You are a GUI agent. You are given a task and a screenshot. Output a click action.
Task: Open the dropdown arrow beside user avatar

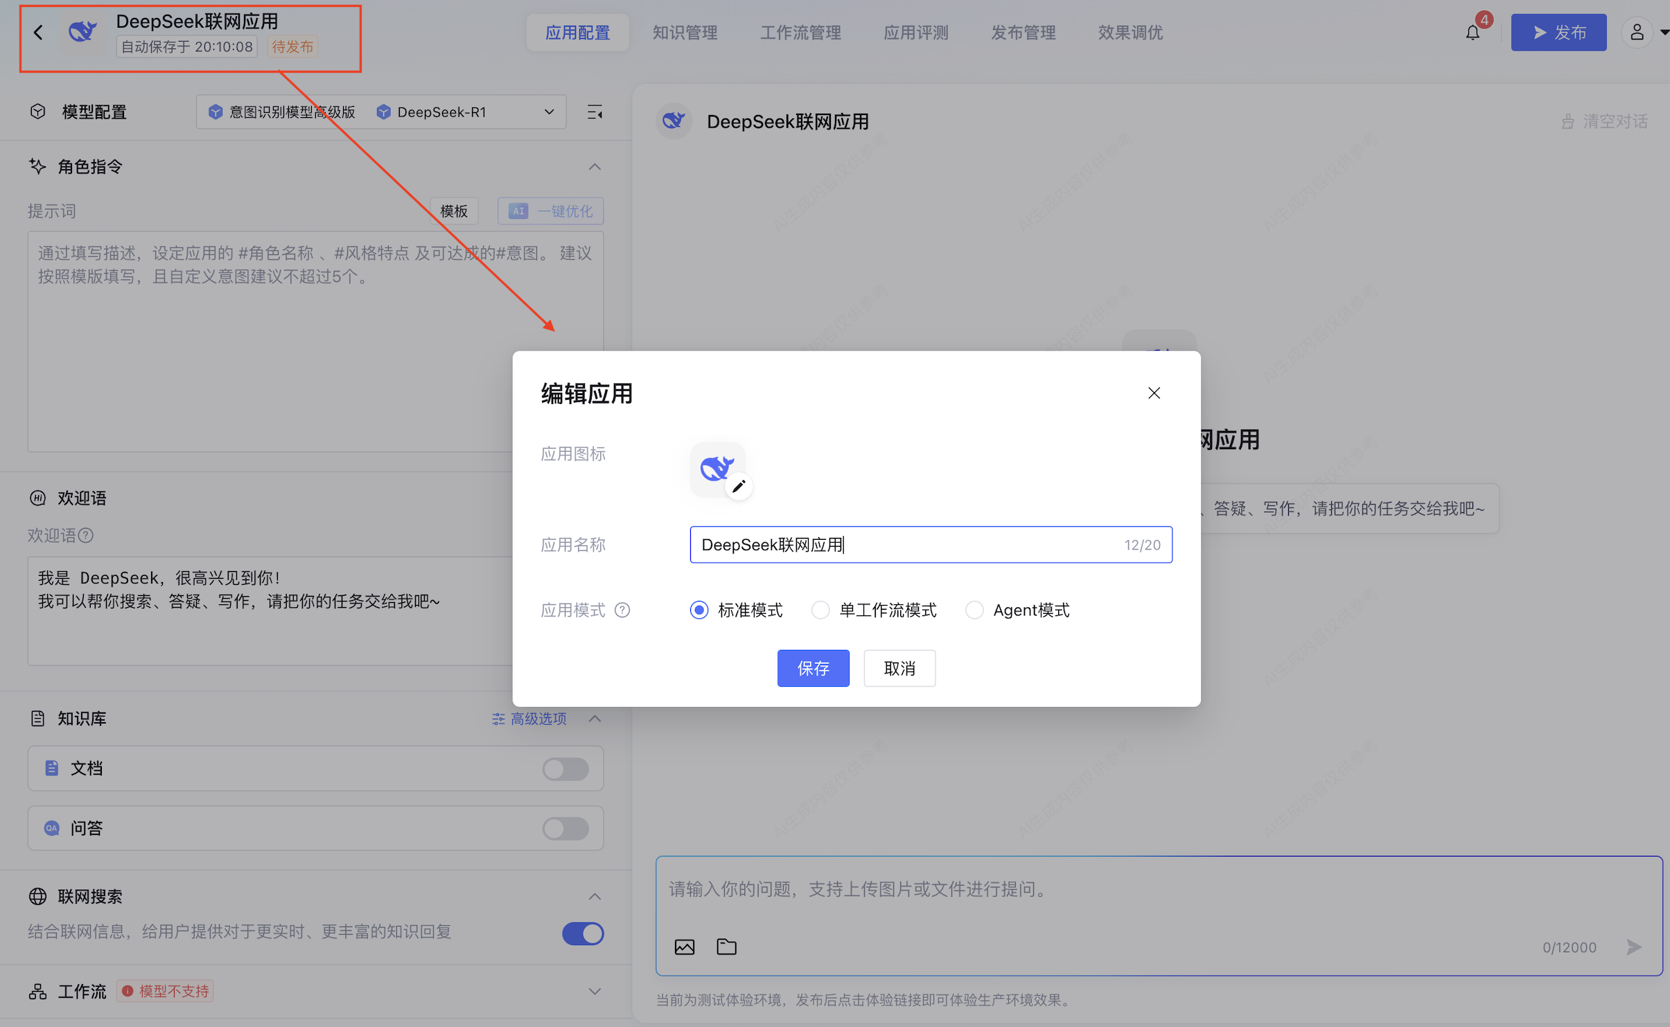(x=1663, y=33)
